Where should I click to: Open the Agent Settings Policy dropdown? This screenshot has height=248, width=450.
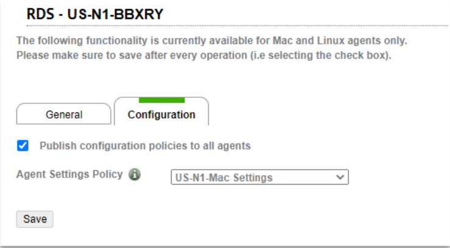260,177
